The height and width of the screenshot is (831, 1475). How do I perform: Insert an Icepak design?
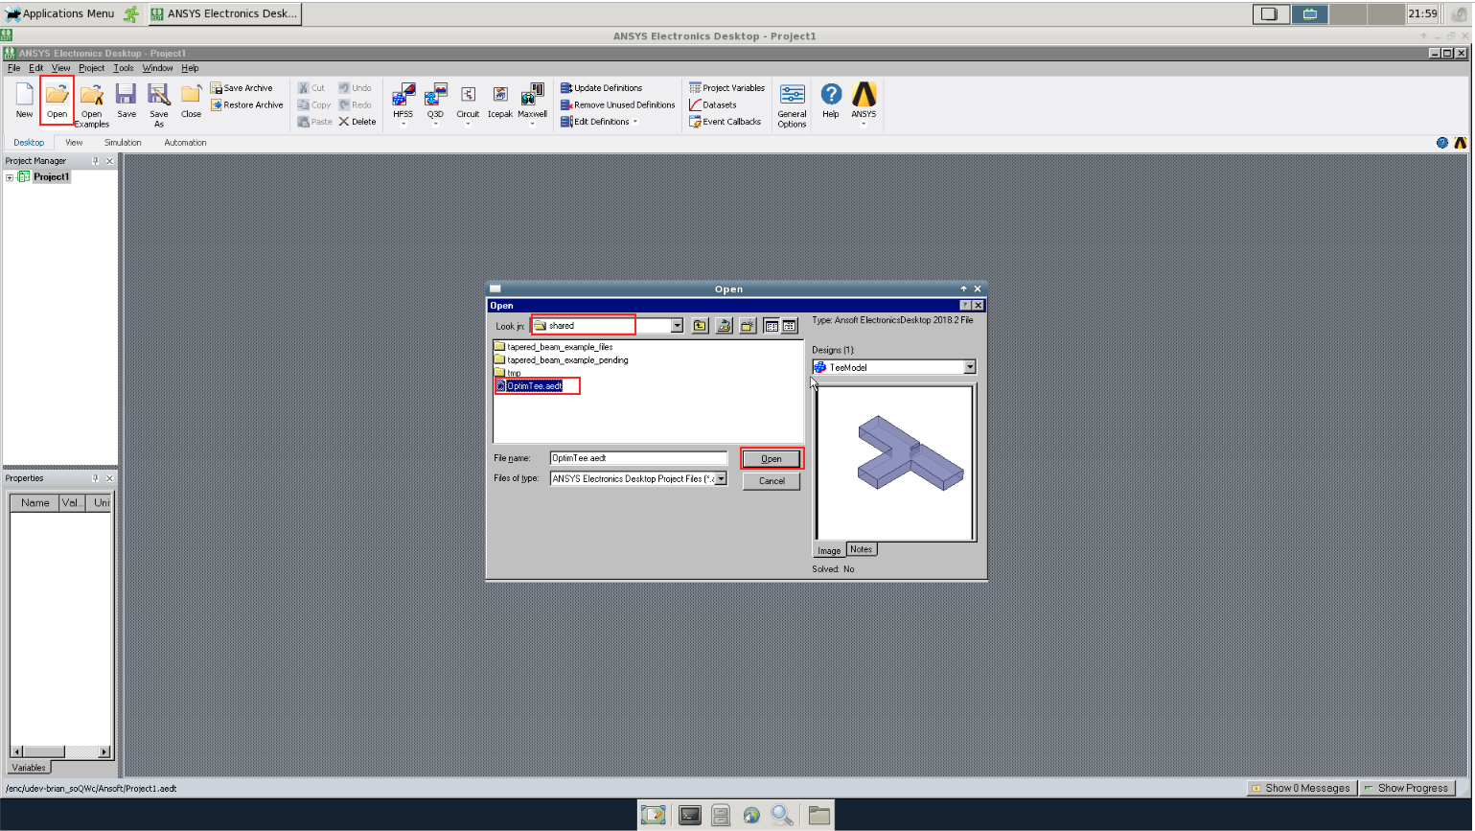tap(500, 101)
